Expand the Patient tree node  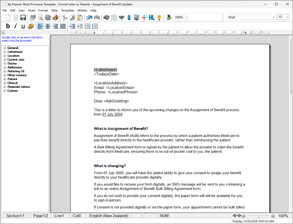(5, 79)
